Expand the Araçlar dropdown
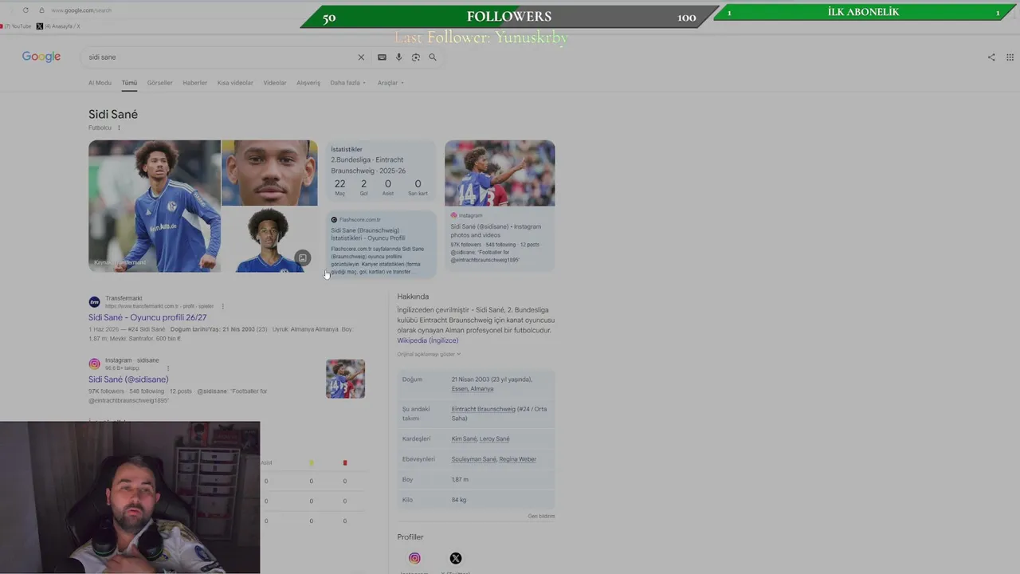1020x574 pixels. click(x=390, y=83)
